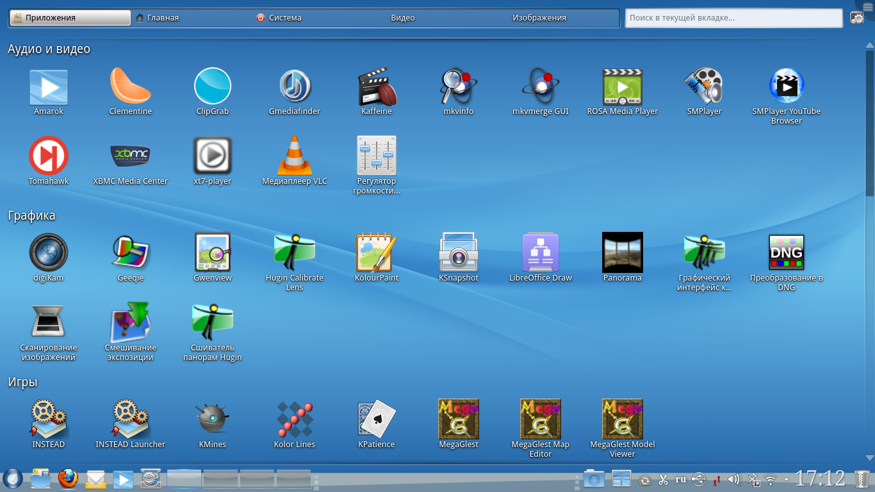Screen dimensions: 875x492
Task: Start the KPatience card game
Action: (377, 420)
